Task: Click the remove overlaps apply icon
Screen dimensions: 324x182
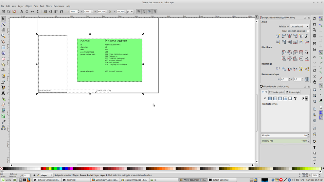Action: pyautogui.click(x=307, y=79)
